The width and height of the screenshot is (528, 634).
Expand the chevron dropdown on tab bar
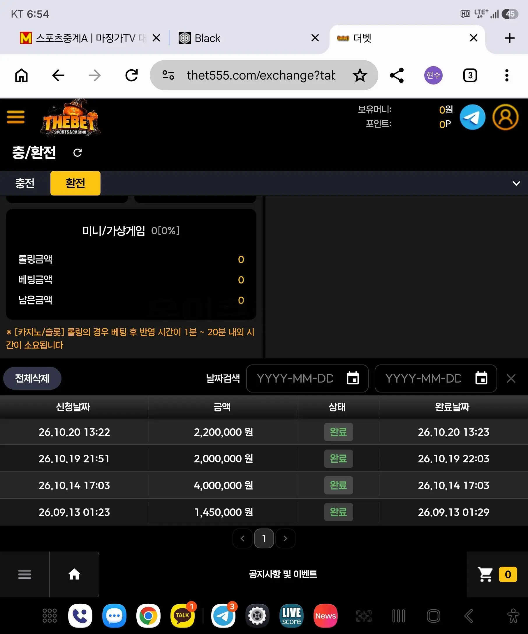click(x=516, y=183)
